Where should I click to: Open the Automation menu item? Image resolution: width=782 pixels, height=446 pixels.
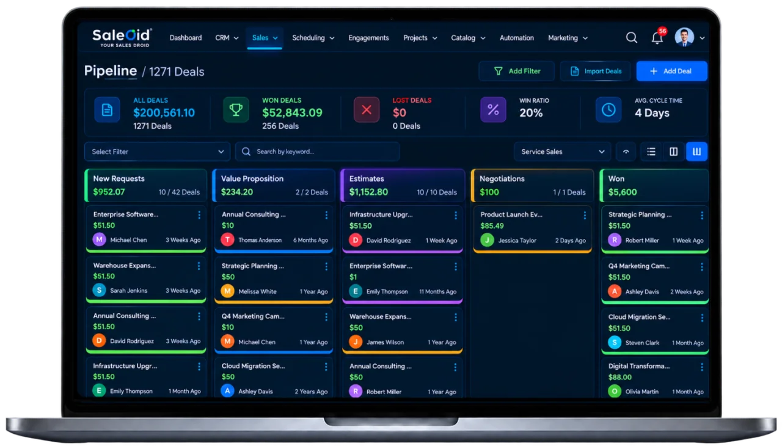coord(517,38)
